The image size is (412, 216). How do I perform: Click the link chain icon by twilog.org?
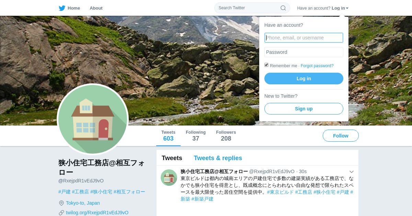(x=61, y=213)
